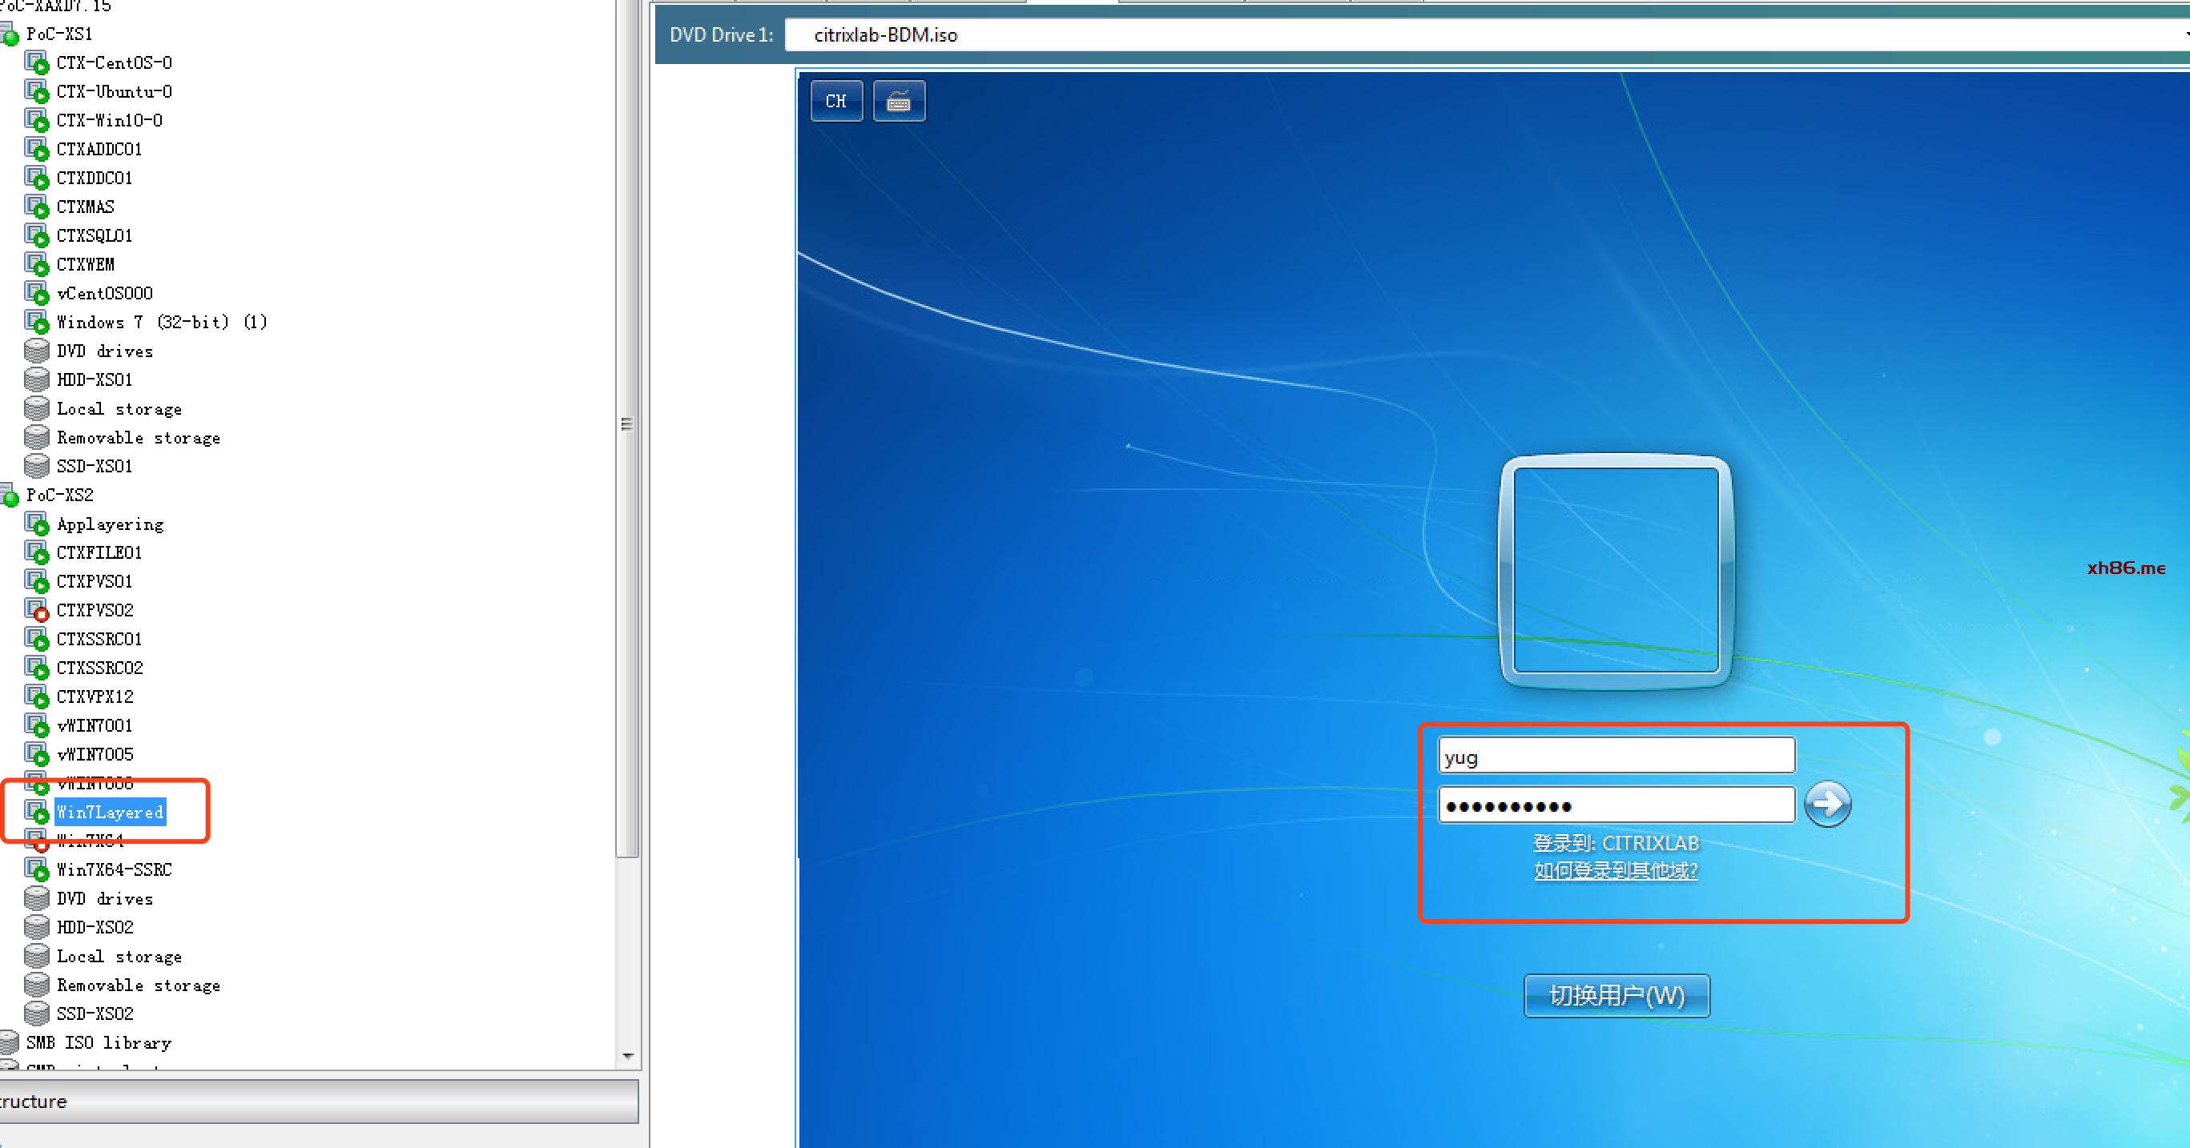Viewport: 2190px width, 1148px height.
Task: Click the SSD-XS02 storage repository icon
Action: 36,1013
